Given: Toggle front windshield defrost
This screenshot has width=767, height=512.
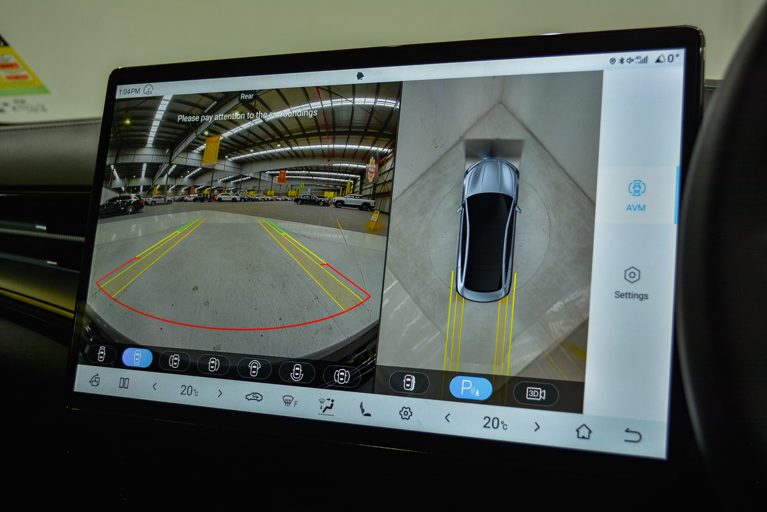Looking at the screenshot, I should (290, 401).
